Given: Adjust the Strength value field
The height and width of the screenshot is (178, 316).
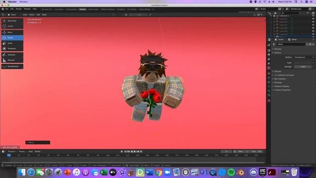Looking at the screenshot, I should tap(303, 67).
